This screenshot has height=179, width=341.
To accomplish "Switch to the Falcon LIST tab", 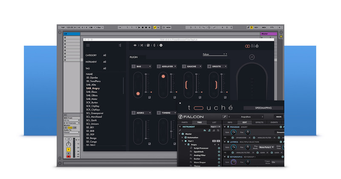I will coord(214,122).
